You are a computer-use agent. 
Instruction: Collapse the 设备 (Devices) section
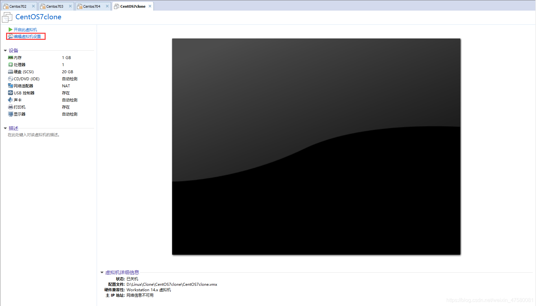(x=5, y=51)
